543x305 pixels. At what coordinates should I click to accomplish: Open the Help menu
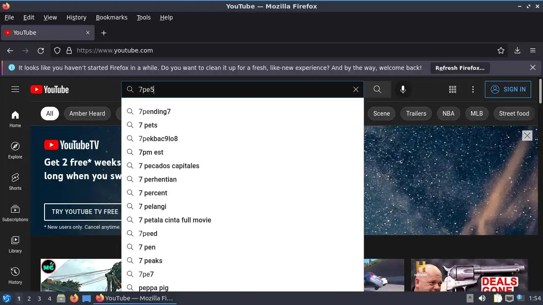[166, 17]
